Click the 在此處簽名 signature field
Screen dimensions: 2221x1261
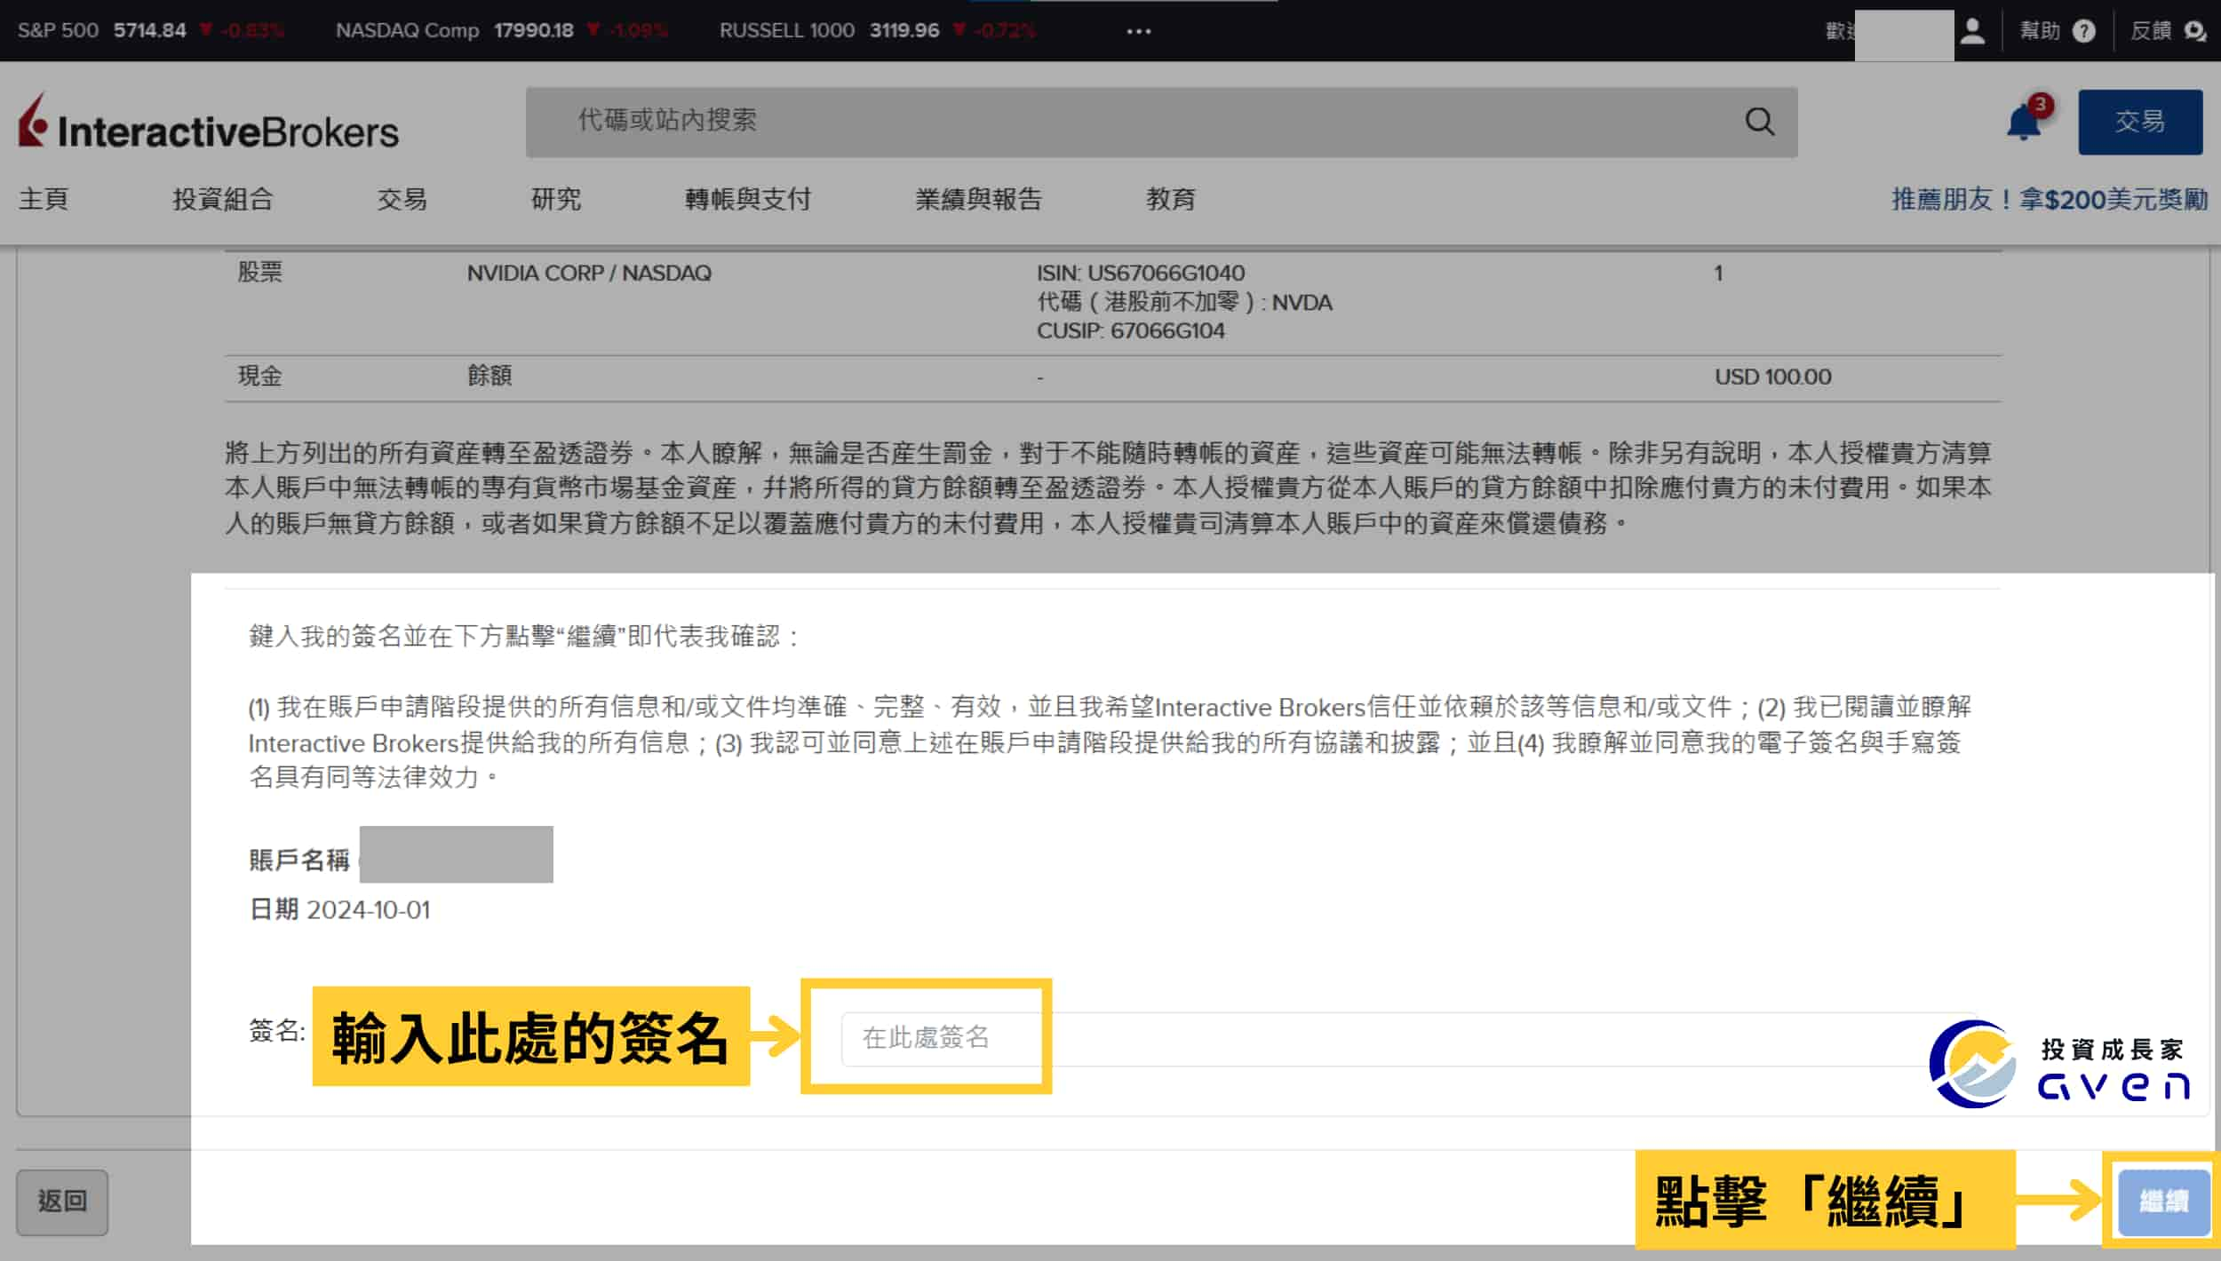pyautogui.click(x=1408, y=1037)
